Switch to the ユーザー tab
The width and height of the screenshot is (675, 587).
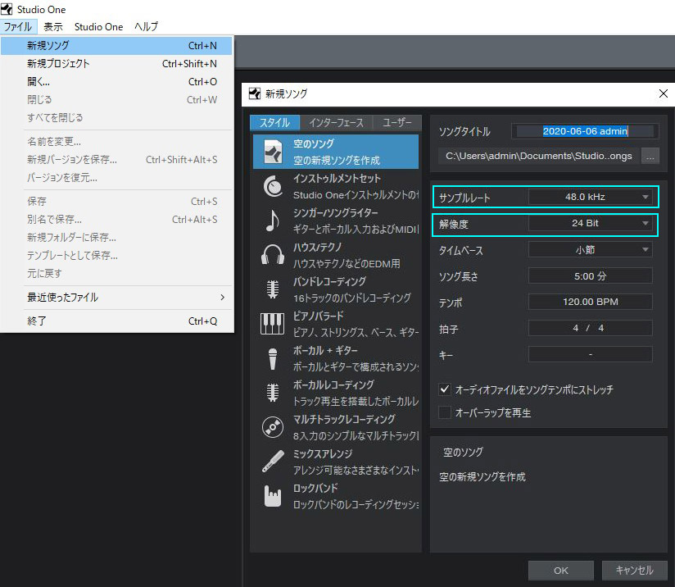pyautogui.click(x=397, y=123)
